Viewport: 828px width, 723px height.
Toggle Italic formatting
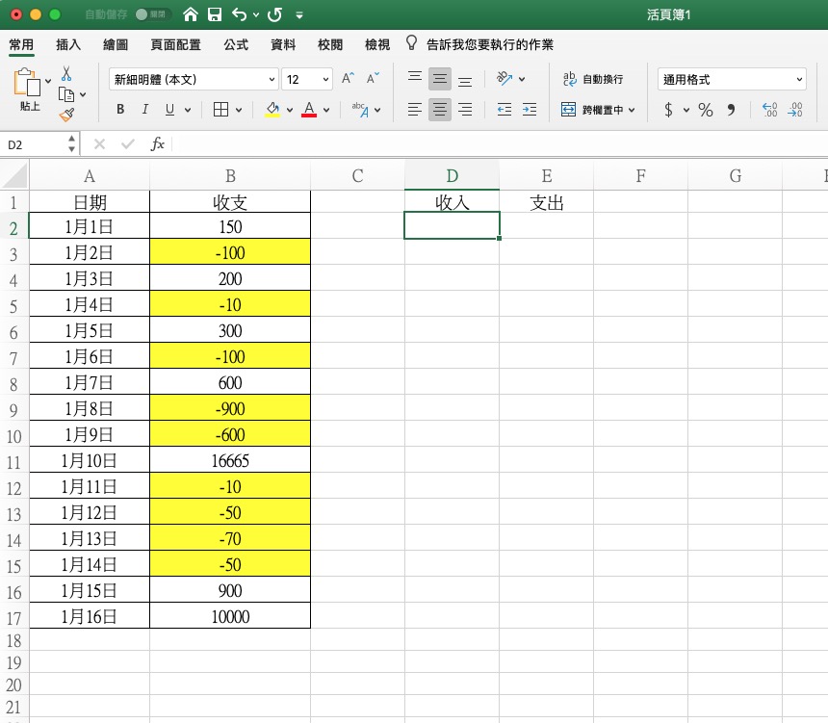click(x=145, y=110)
